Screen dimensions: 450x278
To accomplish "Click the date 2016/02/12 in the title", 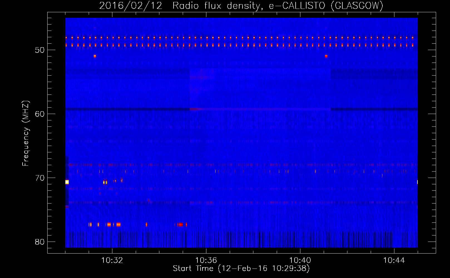I will pyautogui.click(x=131, y=6).
